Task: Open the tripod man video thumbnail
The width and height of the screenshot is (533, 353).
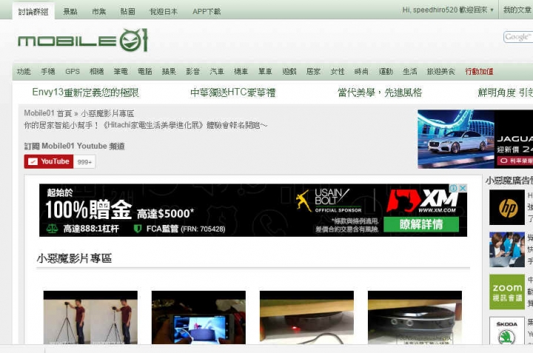Action: 90,317
